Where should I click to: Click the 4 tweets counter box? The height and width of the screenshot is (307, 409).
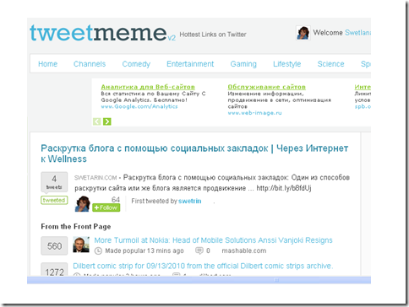[54, 182]
